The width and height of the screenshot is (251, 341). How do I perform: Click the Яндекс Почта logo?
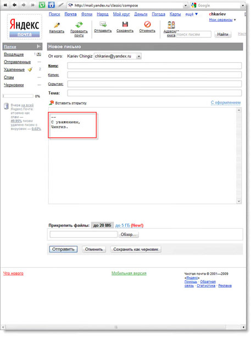pos(25,27)
